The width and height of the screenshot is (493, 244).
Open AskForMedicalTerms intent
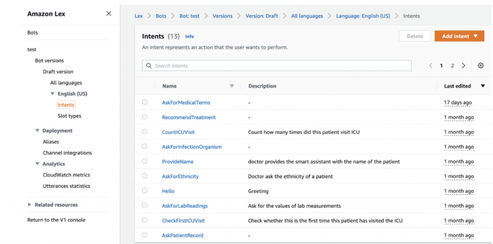pyautogui.click(x=186, y=103)
